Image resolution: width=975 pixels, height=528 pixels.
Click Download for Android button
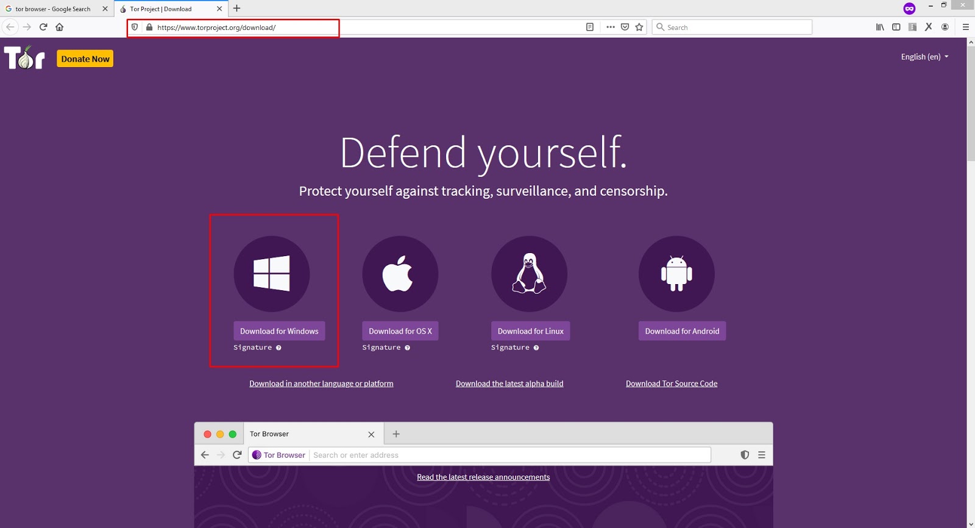coord(682,331)
